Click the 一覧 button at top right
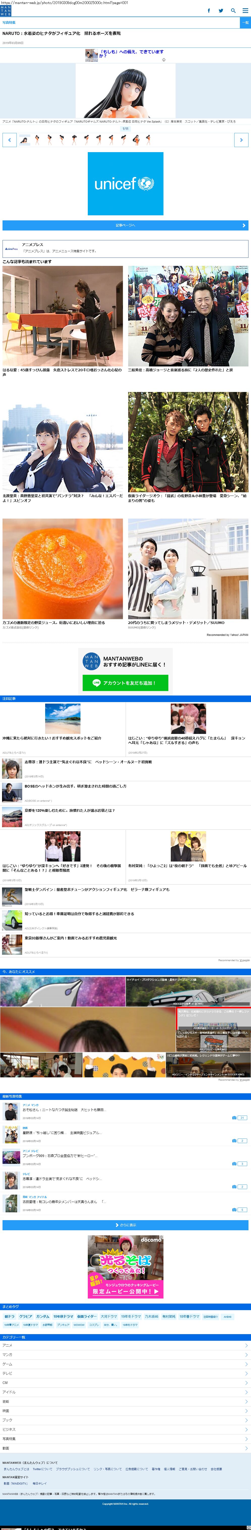Viewport: 251px width, 1530px height. click(245, 22)
